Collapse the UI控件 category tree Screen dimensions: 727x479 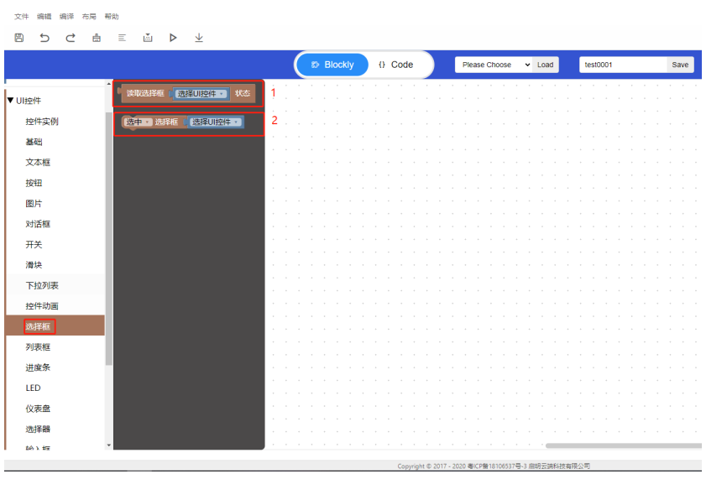[x=10, y=100]
